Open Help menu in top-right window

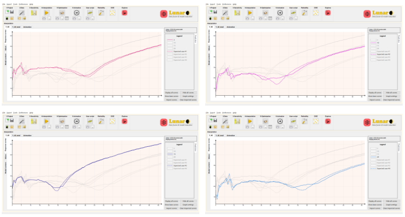pos(235,4)
